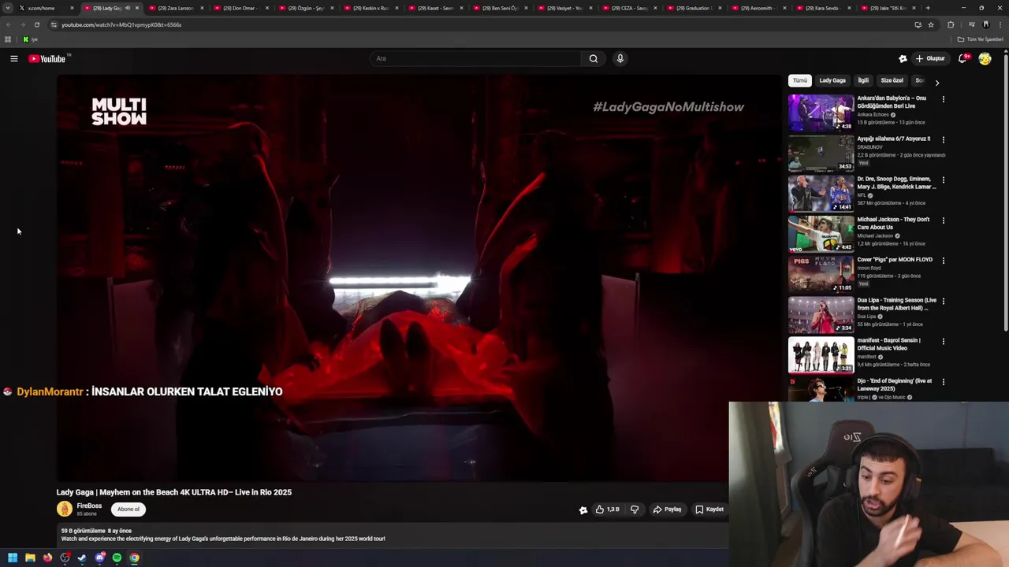Click icon left of the Oluştur button
This screenshot has width=1009, height=567.
(903, 58)
